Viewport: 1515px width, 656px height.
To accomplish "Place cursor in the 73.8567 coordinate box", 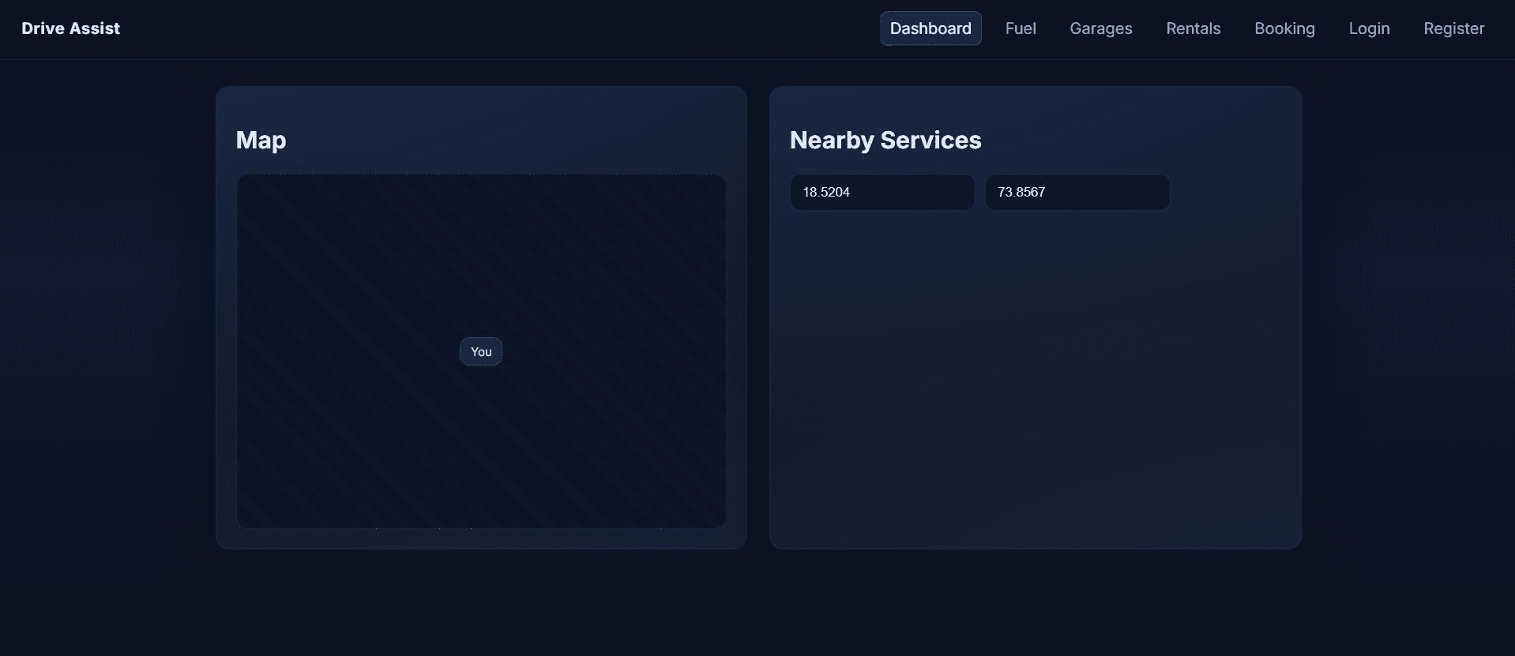I will [x=1077, y=193].
